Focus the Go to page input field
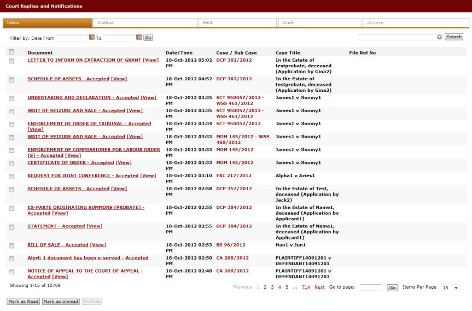This screenshot has height=311, width=472. tap(371, 287)
